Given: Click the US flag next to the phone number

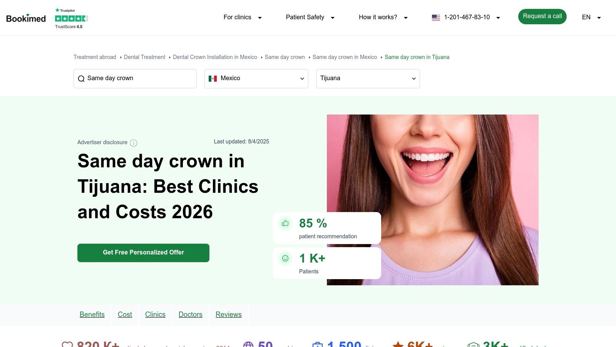Looking at the screenshot, I should click(x=436, y=17).
